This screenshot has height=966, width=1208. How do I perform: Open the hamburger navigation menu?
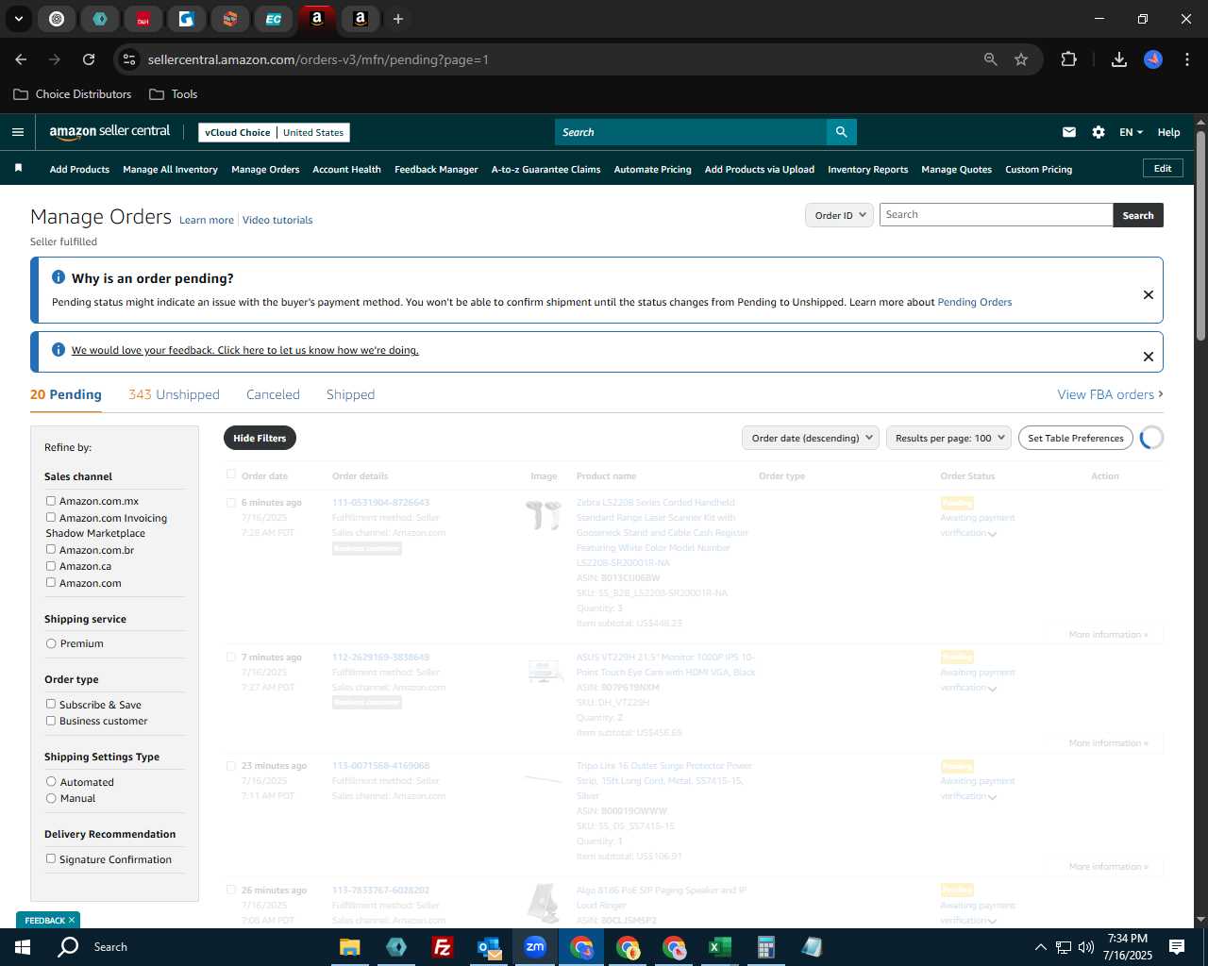(17, 132)
